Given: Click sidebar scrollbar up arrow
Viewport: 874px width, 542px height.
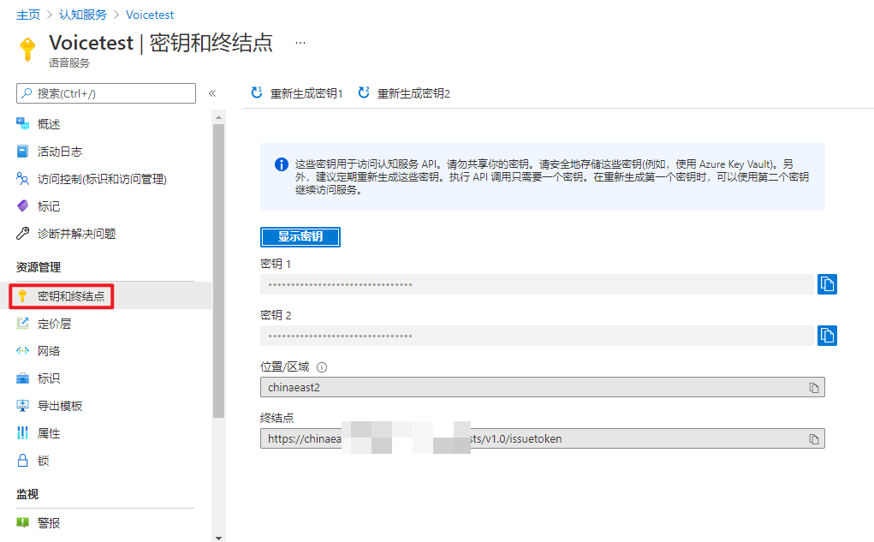Looking at the screenshot, I should 218,117.
